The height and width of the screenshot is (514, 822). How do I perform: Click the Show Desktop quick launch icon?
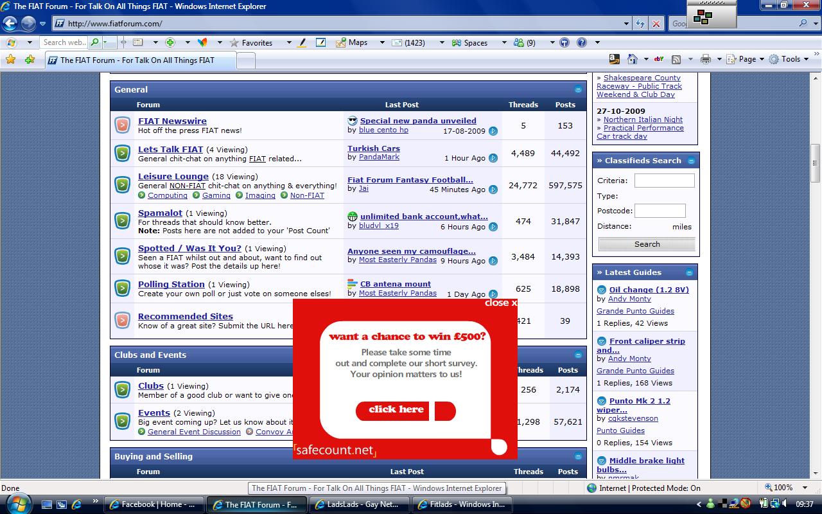47,504
